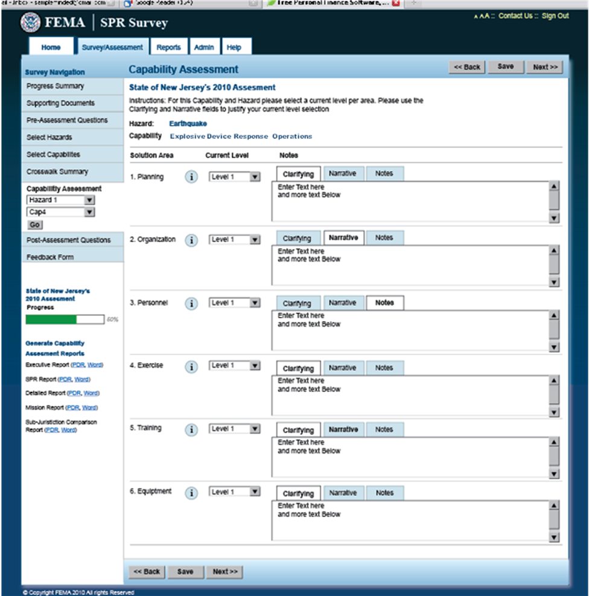Viewport: 589px width, 596px height.
Task: Click the FEMA seal logo in header
Action: (x=30, y=22)
